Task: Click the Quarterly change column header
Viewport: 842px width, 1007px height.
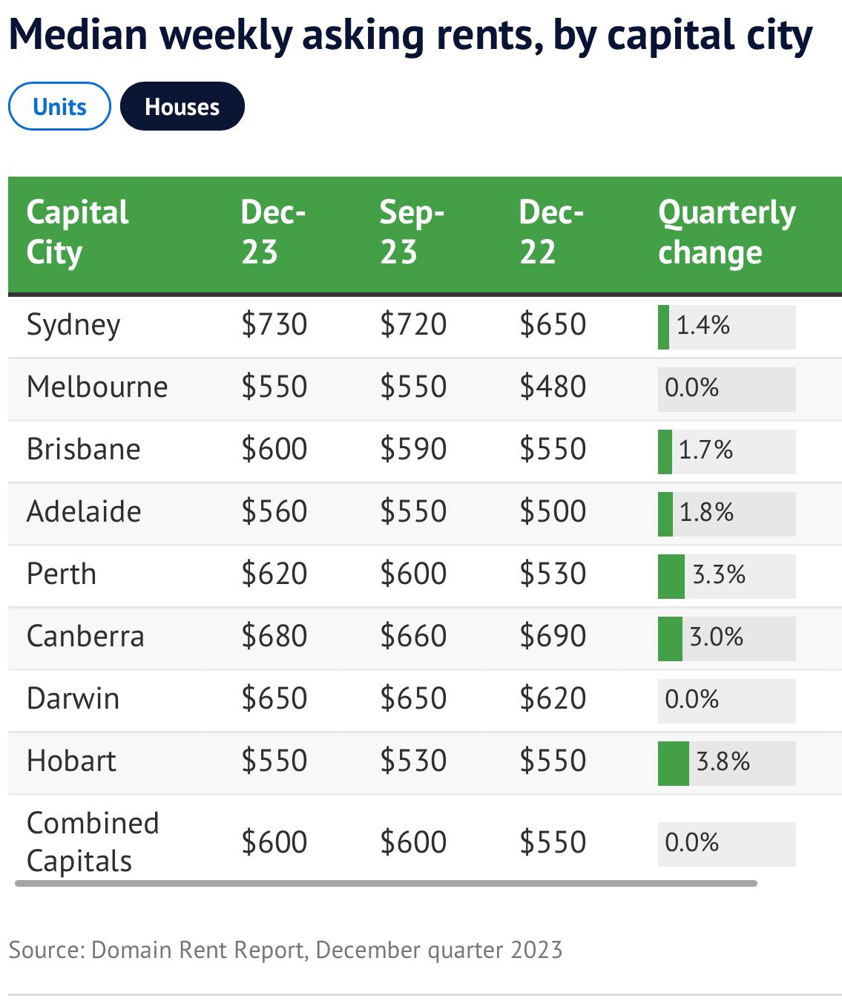Action: (x=726, y=232)
